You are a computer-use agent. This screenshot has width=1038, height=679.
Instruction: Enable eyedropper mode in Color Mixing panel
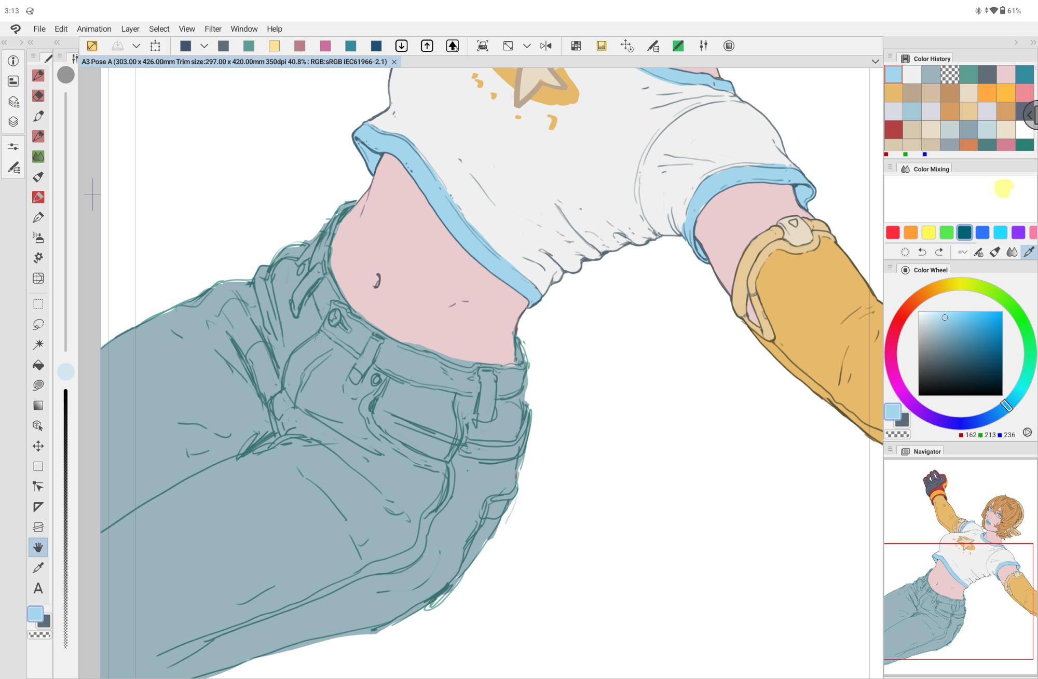coord(1028,252)
